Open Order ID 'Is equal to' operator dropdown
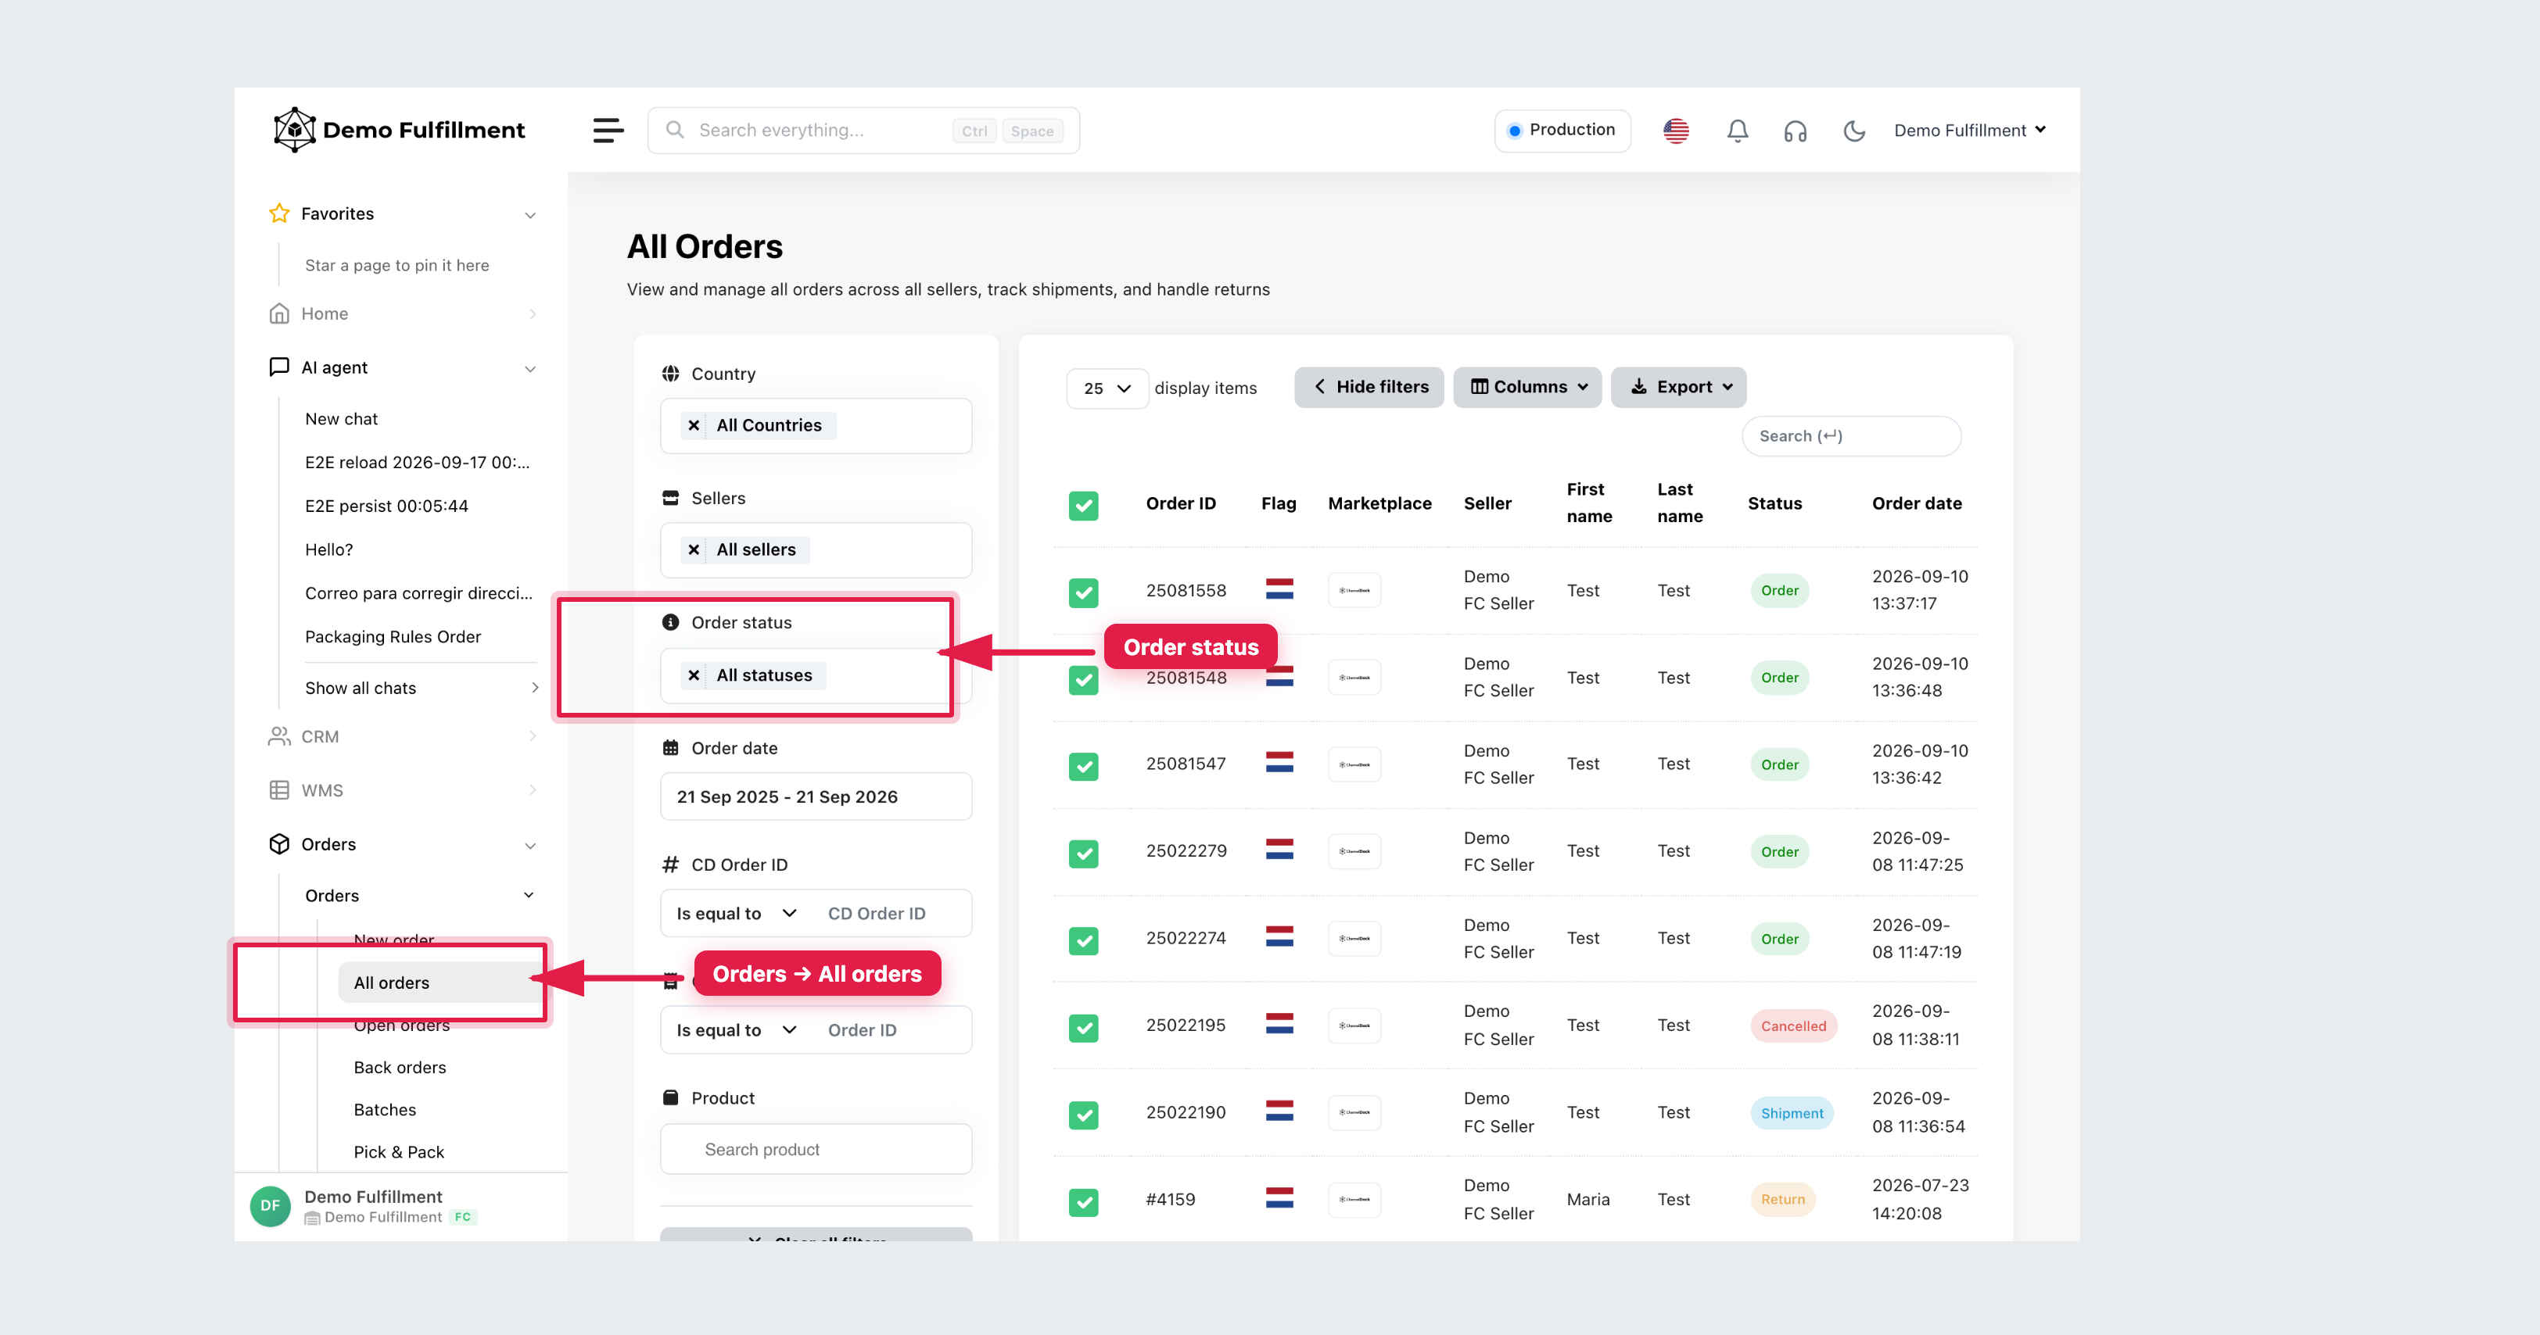 click(736, 1029)
